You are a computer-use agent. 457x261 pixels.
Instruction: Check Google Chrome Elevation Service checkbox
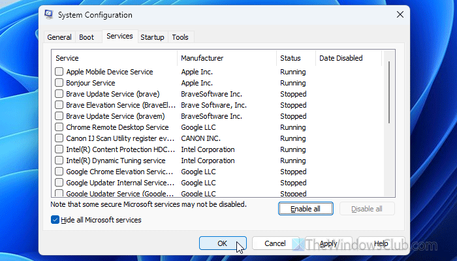[x=59, y=171]
